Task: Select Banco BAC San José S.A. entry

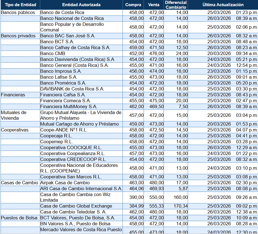Action: (68, 36)
